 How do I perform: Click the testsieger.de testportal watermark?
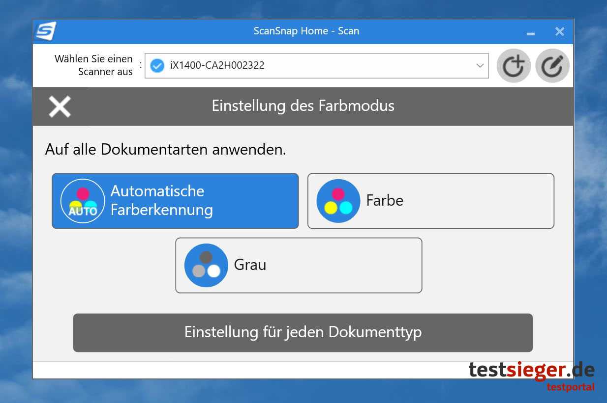pyautogui.click(x=531, y=376)
